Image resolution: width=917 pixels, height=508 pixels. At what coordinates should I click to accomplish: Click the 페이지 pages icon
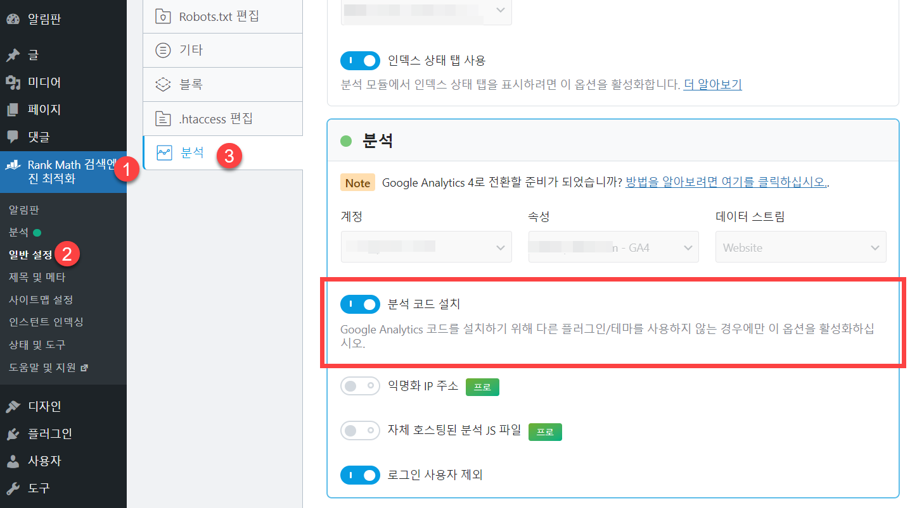[13, 109]
